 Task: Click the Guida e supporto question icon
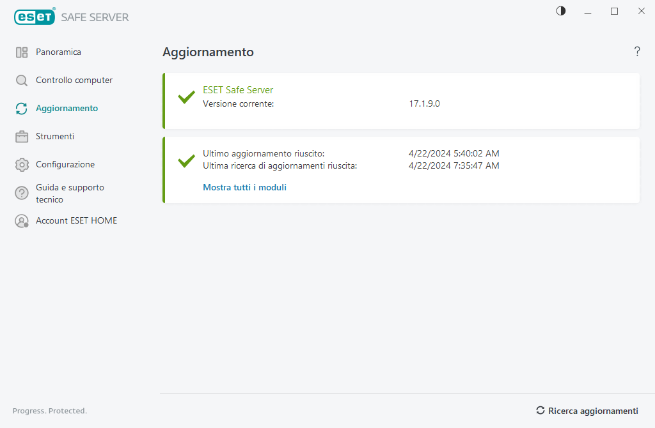coord(22,193)
